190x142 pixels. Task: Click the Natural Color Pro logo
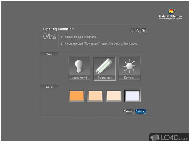(x=170, y=14)
